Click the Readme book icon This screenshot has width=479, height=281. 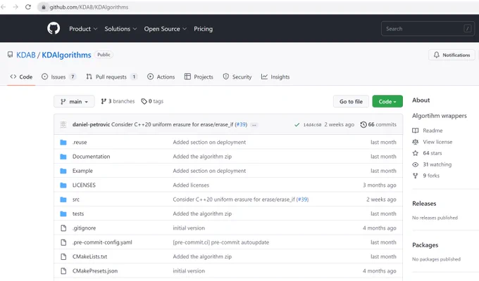pyautogui.click(x=415, y=131)
